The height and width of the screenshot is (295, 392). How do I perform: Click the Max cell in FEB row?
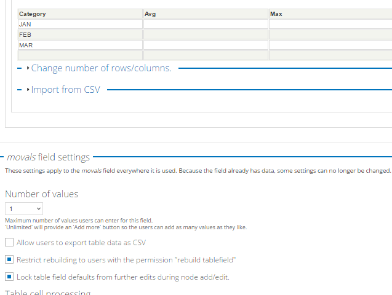click(330, 34)
